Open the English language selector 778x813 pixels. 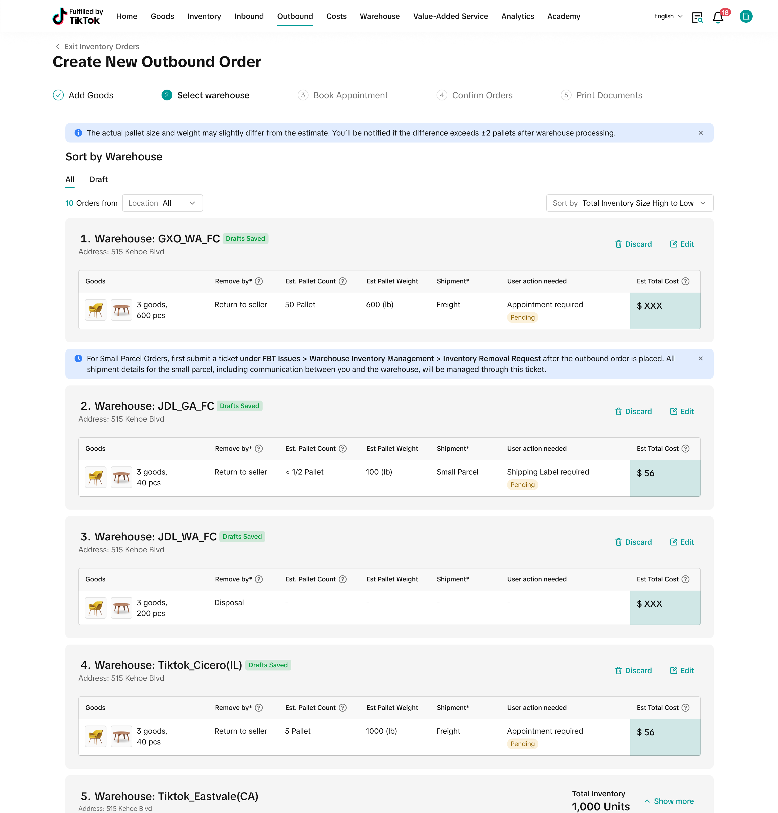pyautogui.click(x=668, y=16)
